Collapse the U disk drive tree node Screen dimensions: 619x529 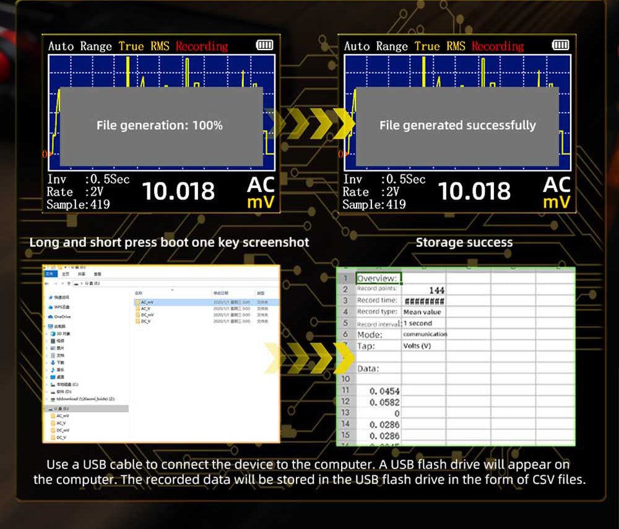46,409
